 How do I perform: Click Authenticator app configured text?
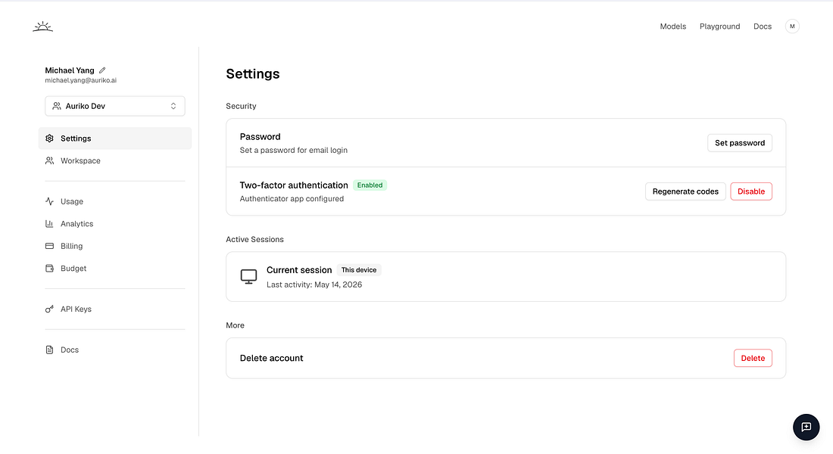[292, 199]
